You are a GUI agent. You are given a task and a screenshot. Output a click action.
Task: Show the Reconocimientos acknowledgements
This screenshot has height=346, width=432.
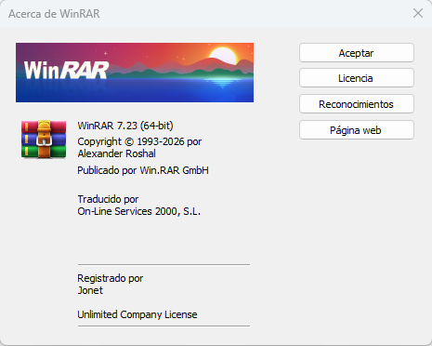click(357, 104)
